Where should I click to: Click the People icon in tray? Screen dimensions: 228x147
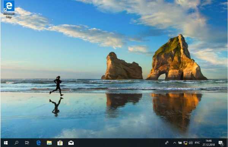167,143
